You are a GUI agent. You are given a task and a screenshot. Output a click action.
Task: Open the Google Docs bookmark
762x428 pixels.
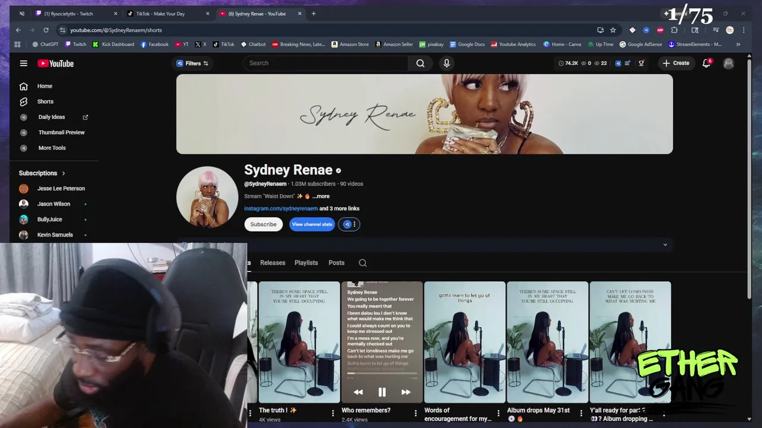[x=467, y=44]
